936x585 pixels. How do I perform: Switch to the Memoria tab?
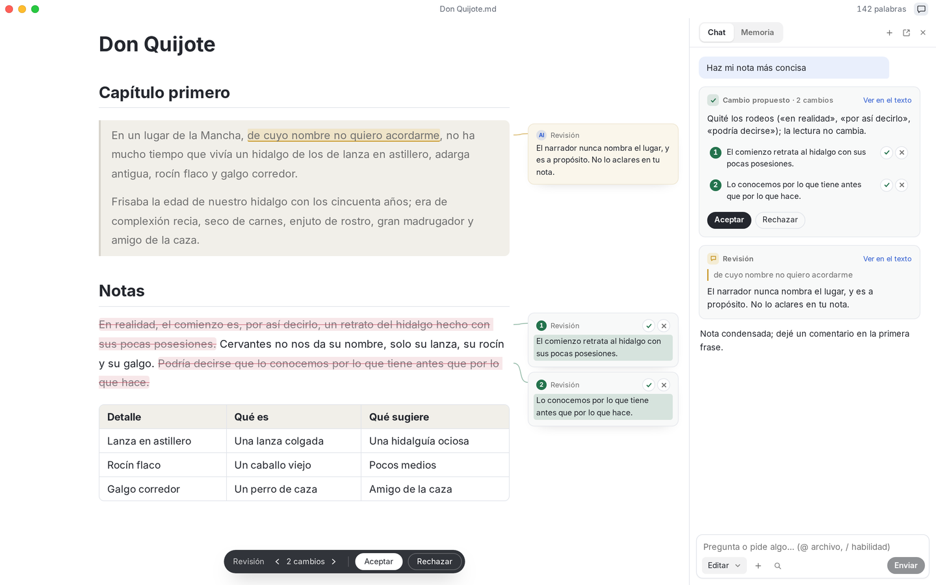click(757, 32)
